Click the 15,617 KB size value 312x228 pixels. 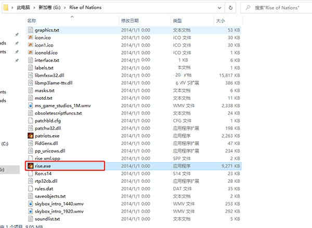[229, 75]
